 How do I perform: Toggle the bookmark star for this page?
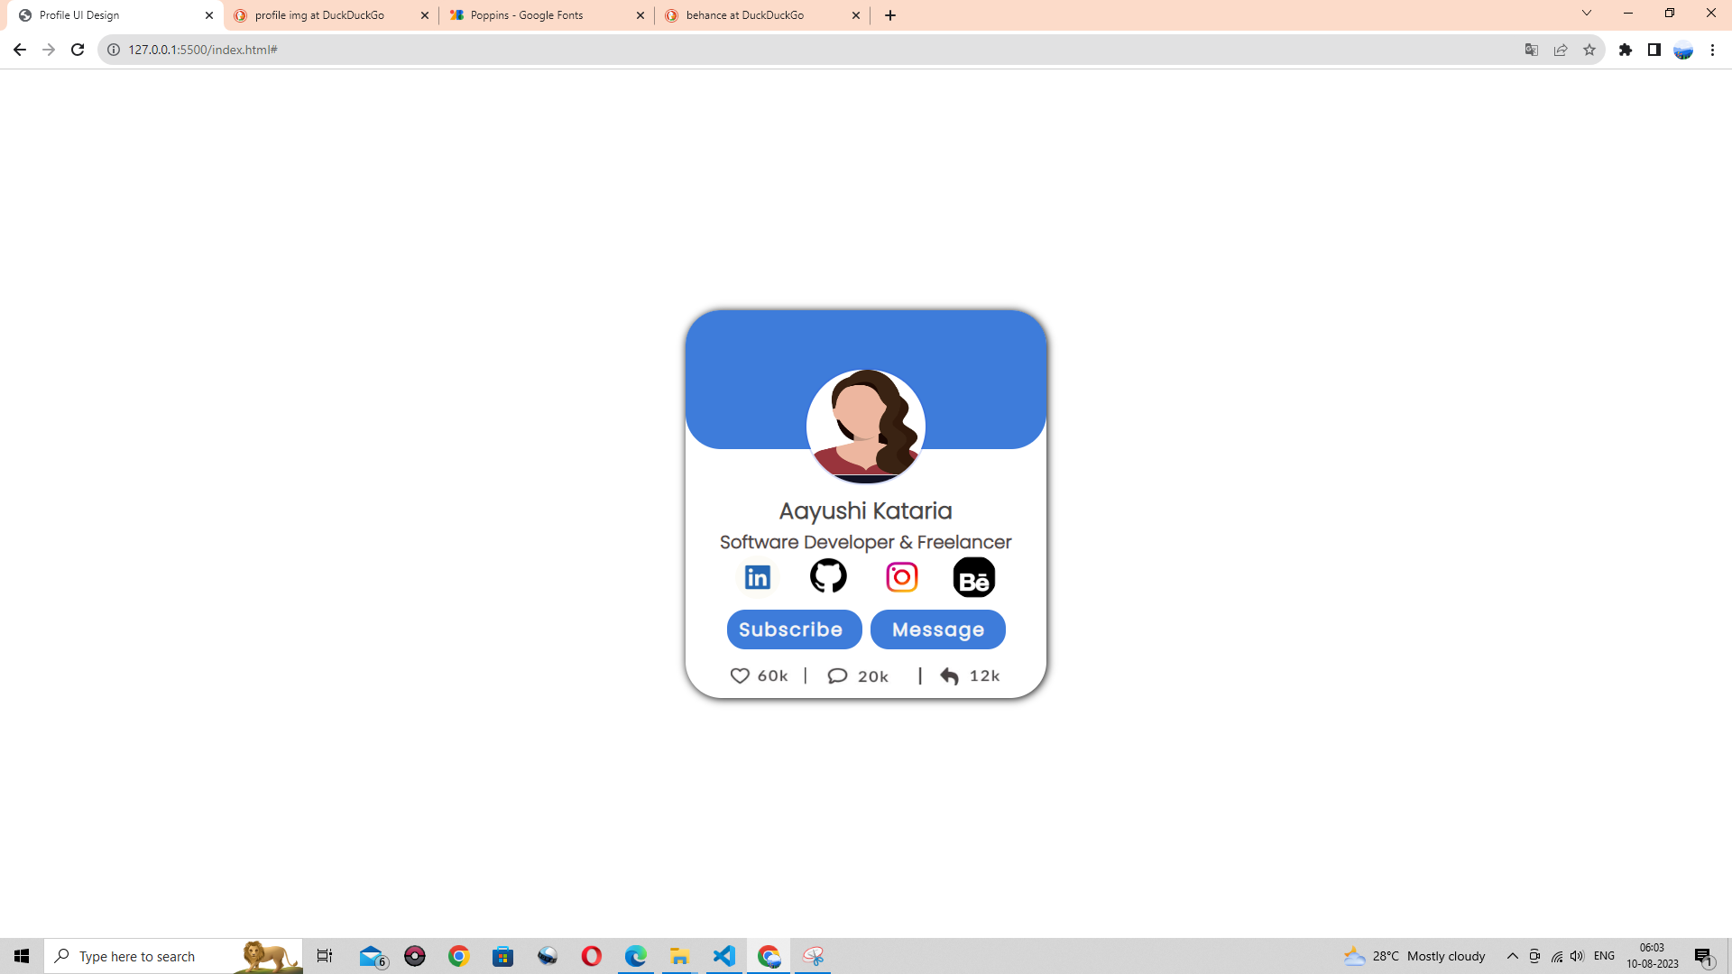coord(1589,50)
